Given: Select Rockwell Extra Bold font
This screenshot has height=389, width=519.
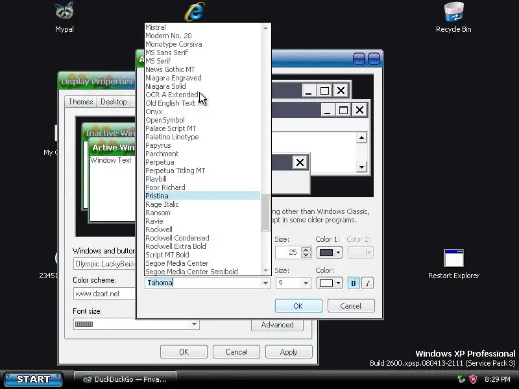Looking at the screenshot, I should [x=202, y=247].
